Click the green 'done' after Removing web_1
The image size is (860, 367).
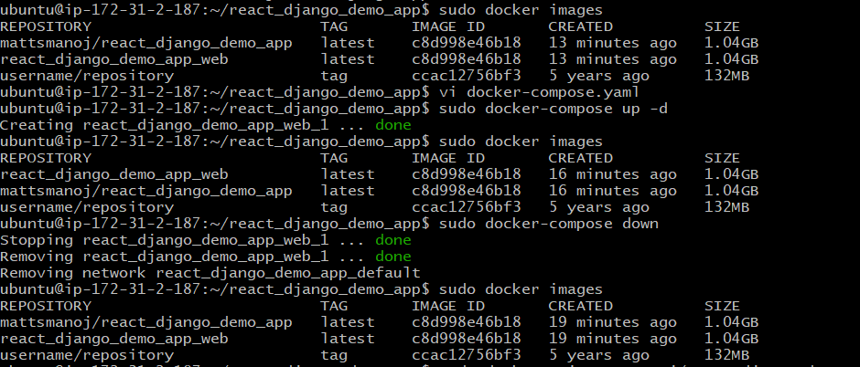tap(392, 257)
